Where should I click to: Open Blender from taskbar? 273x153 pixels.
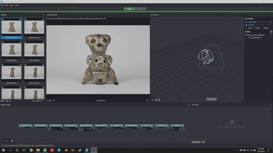[x=66, y=150]
